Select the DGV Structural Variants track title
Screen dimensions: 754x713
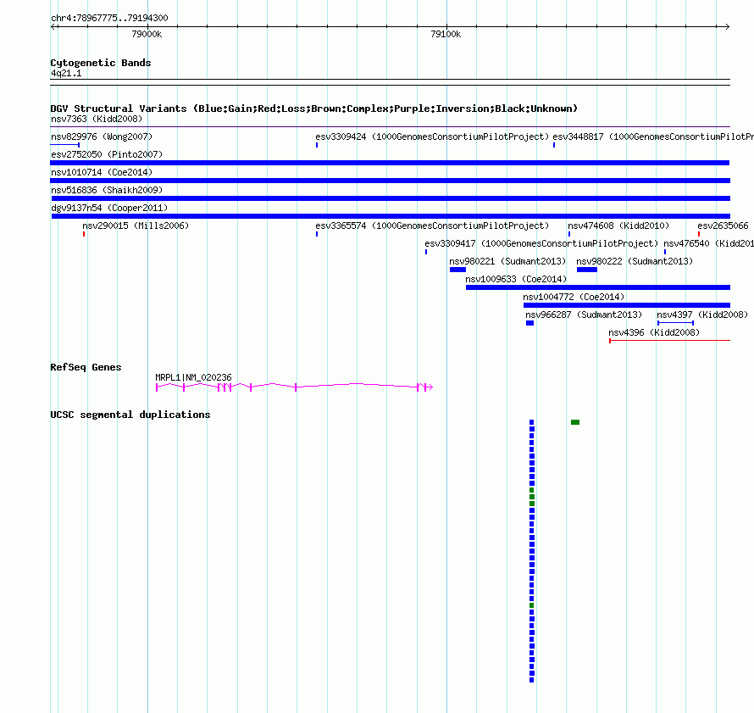coord(313,109)
